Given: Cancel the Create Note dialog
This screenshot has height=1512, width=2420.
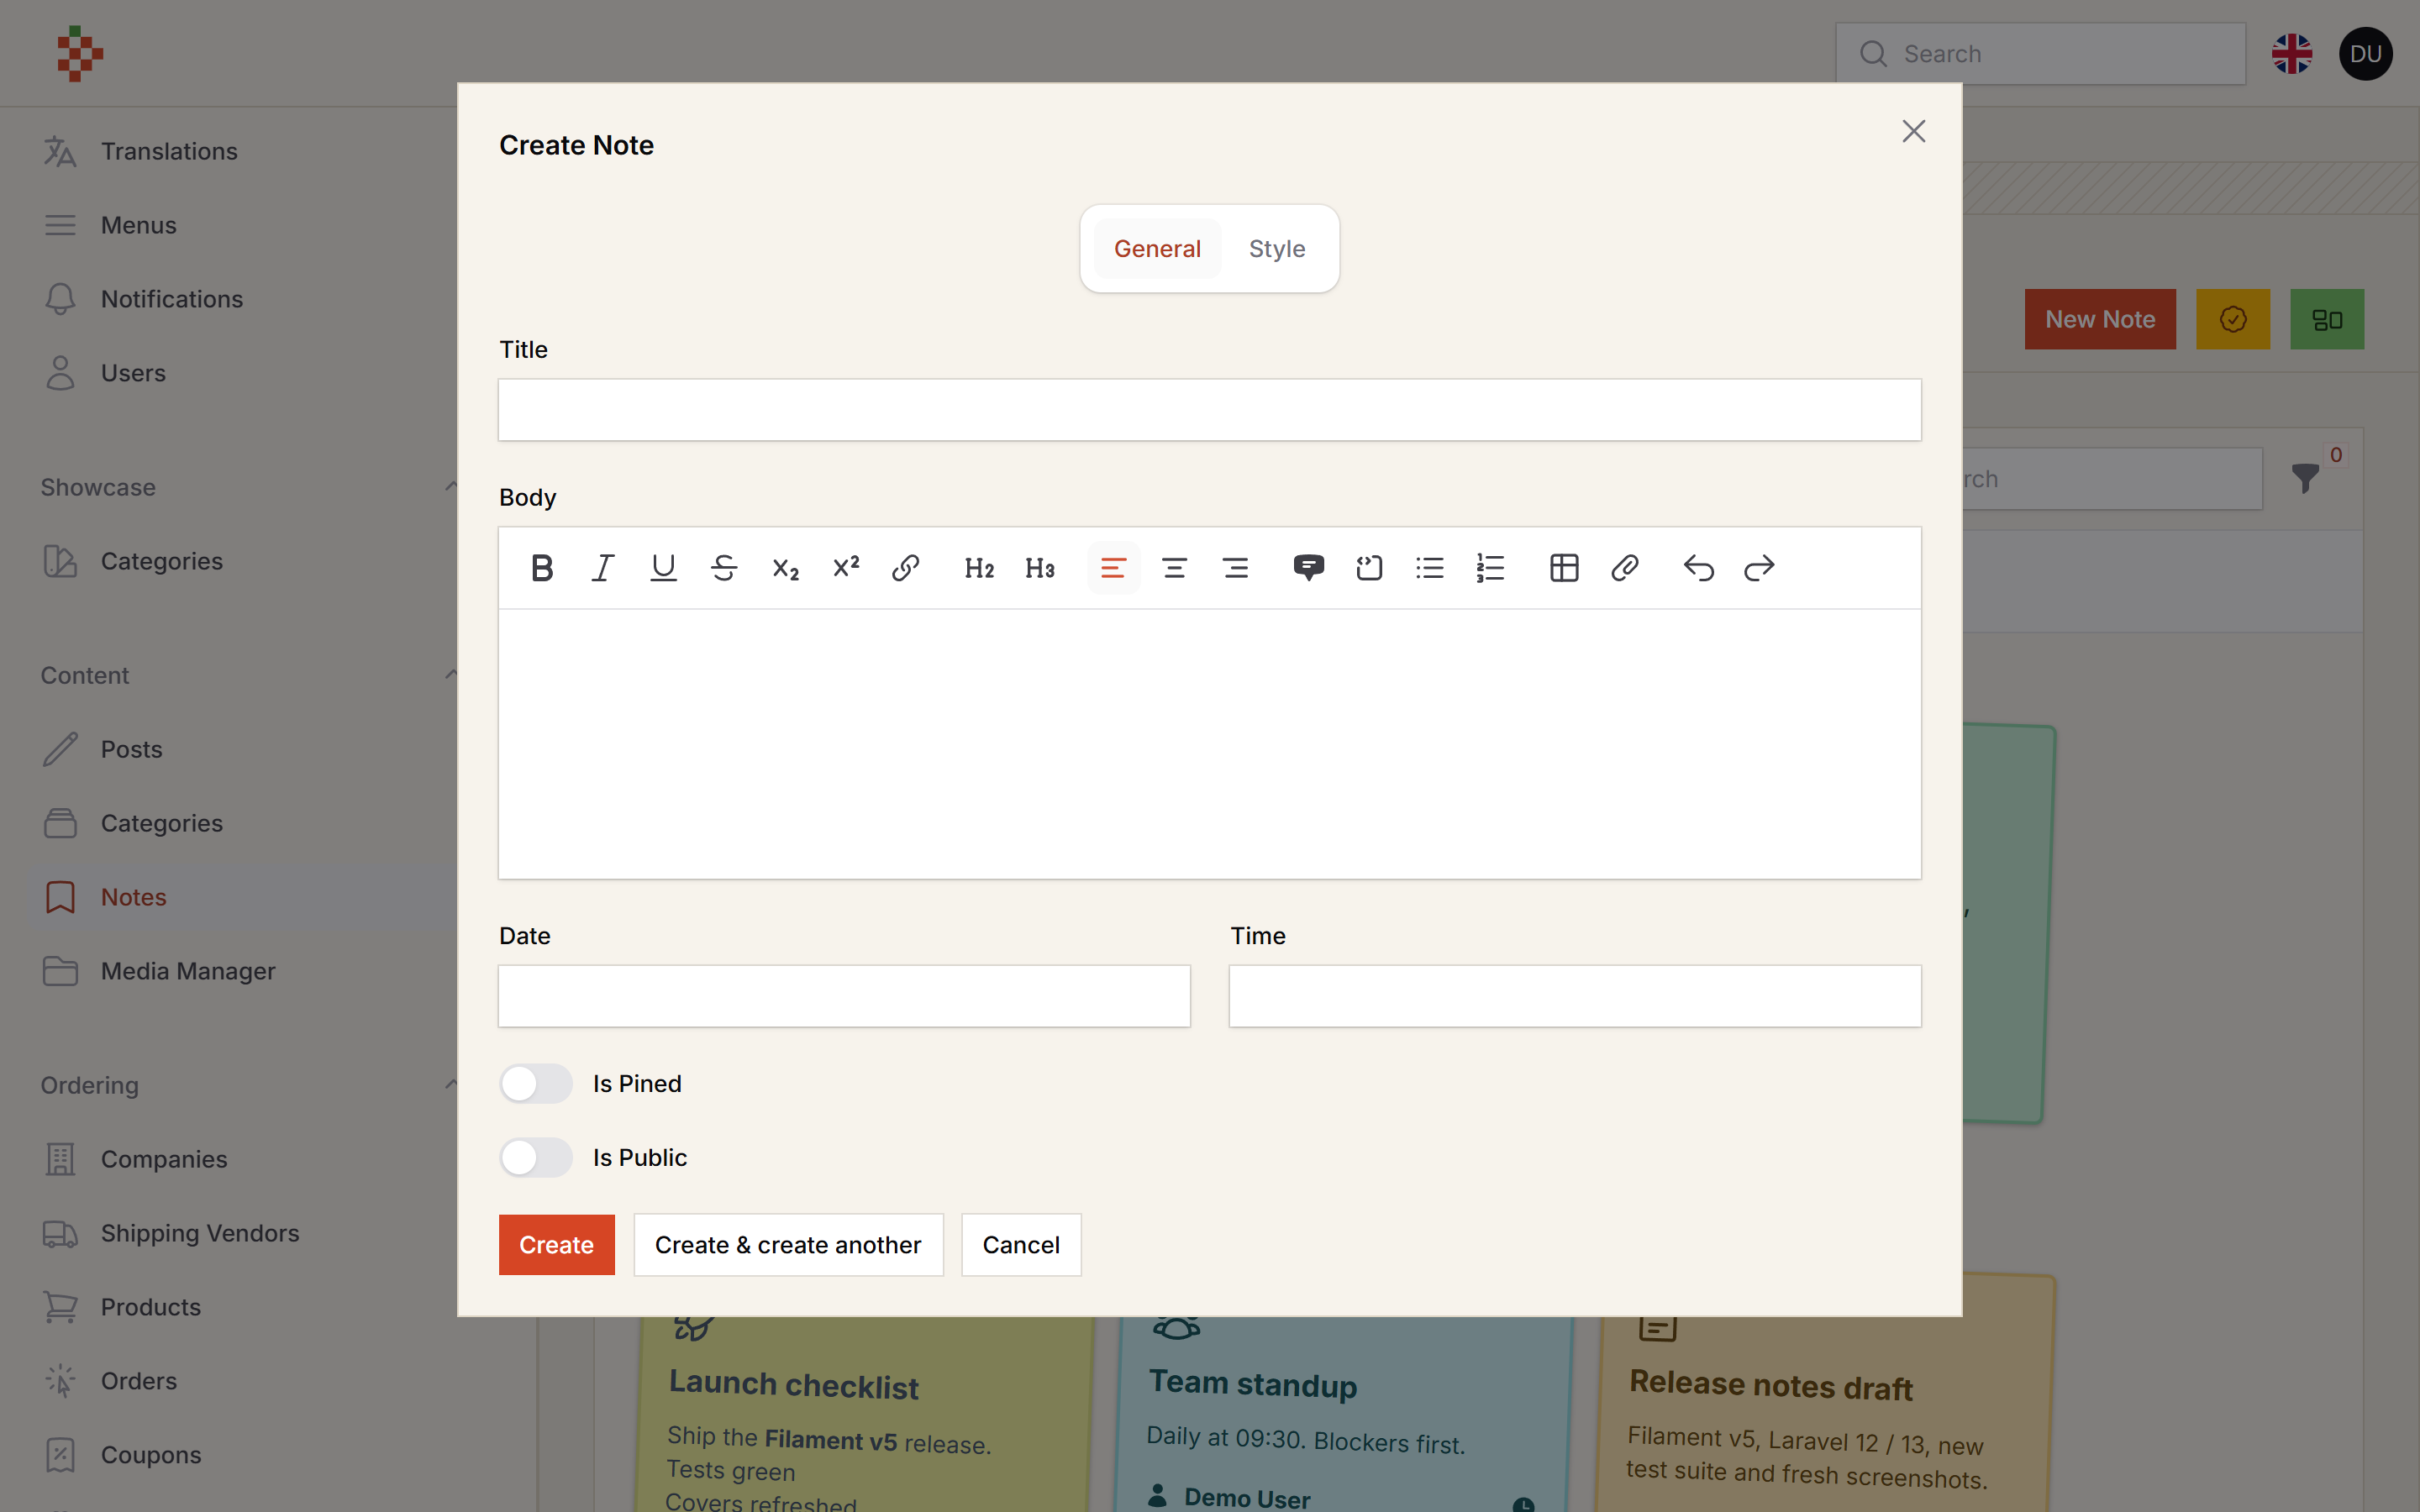Looking at the screenshot, I should point(1021,1245).
